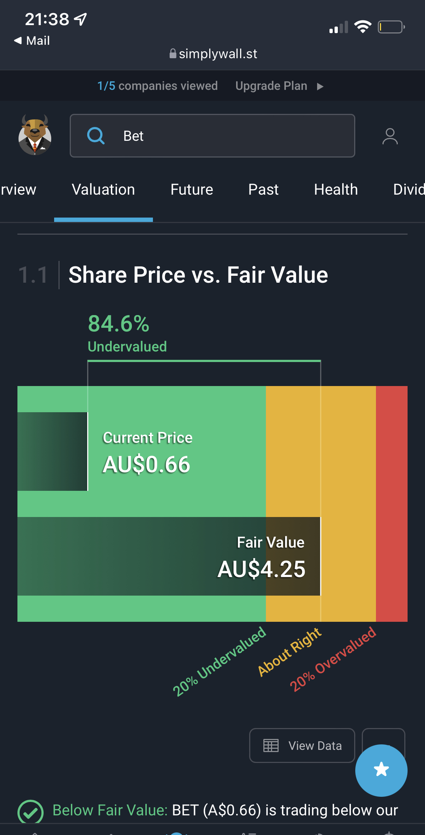Tap the green checkmark beside Below Fair Value
Screen dimensions: 425x835
[x=31, y=812]
